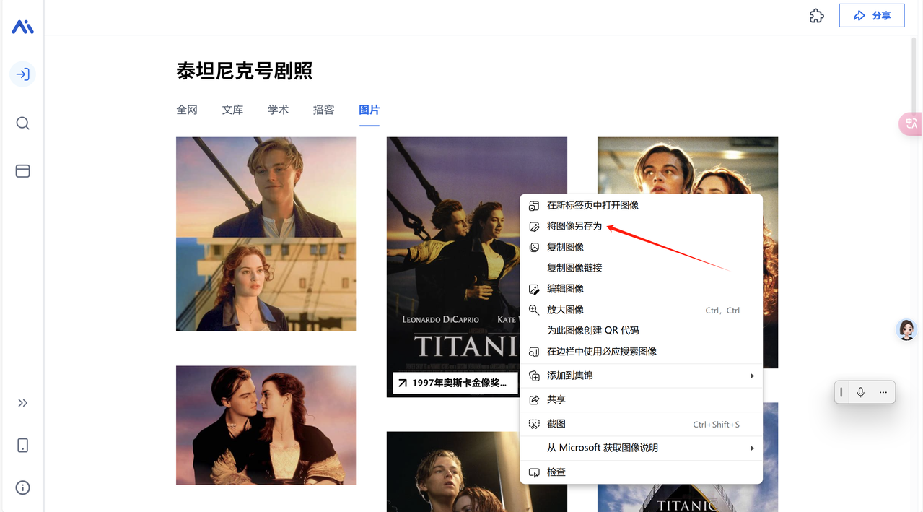The image size is (923, 512).
Task: Expand the 从 Microsoft 获取图像说明 submenu arrow
Action: (752, 448)
